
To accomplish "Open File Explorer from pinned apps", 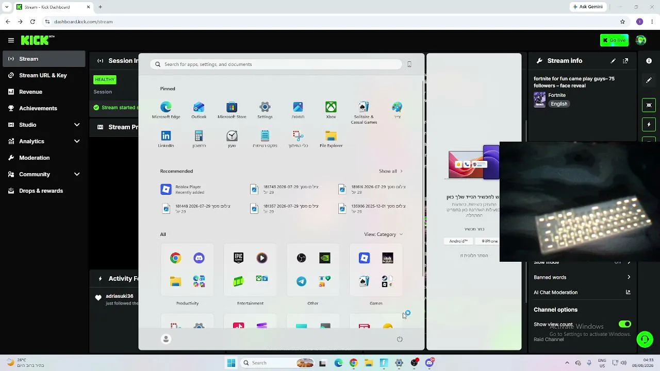I will 331,139.
